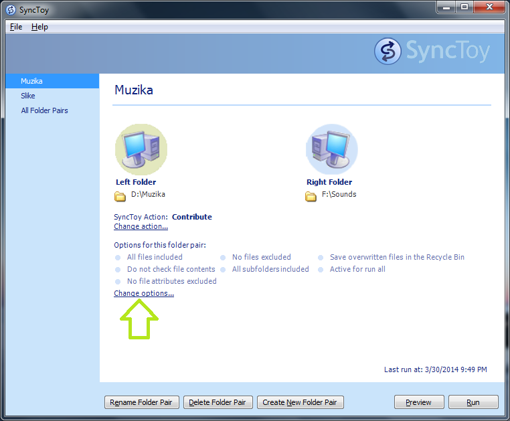The height and width of the screenshot is (421, 510).
Task: Click the 'Left Folder' label
Action: point(136,182)
